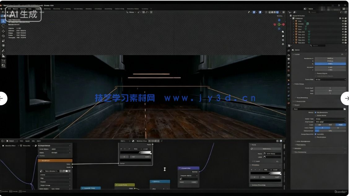The image size is (349, 196).
Task: Open the Frame Rate dropdown
Action: [330, 79]
